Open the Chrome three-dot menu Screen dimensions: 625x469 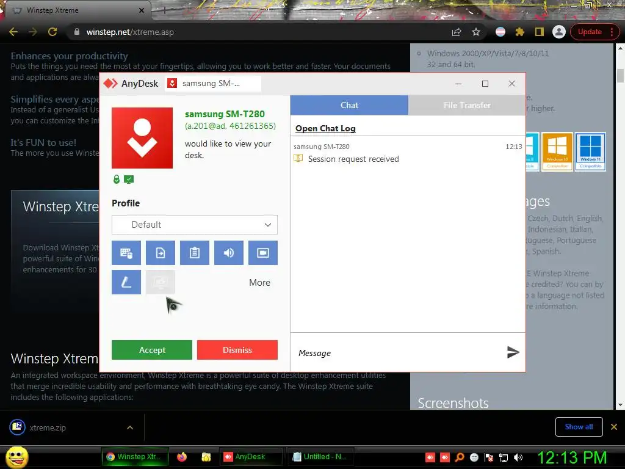[612, 32]
